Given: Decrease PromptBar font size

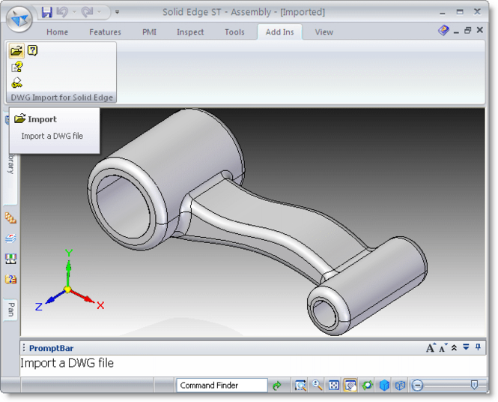Looking at the screenshot, I should pyautogui.click(x=443, y=347).
